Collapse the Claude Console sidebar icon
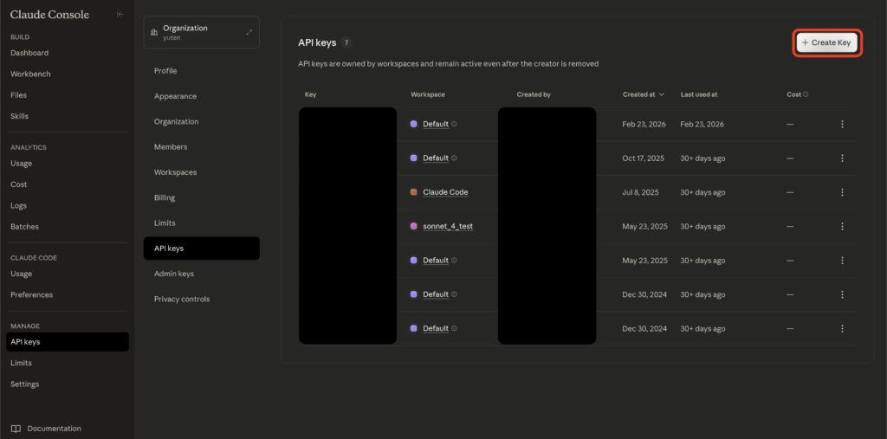 click(120, 15)
